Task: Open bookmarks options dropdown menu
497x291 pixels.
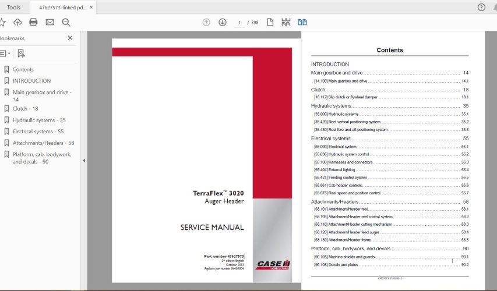Action: tap(5, 54)
